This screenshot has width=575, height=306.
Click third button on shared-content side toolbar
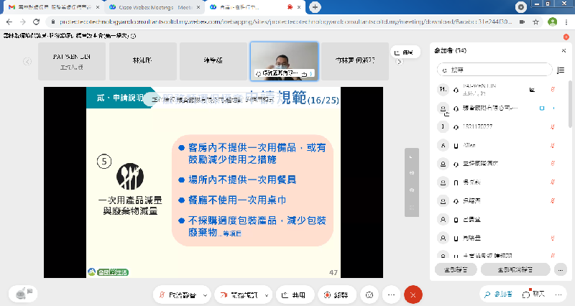click(411, 190)
